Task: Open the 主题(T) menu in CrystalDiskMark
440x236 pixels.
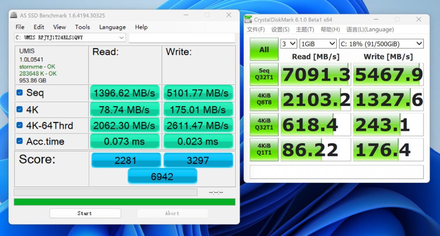Action: pyautogui.click(x=305, y=29)
